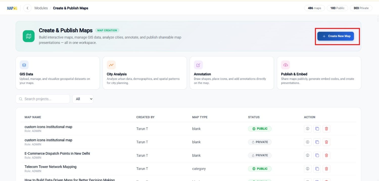The image size is (379, 181).
Task: Delete the E-Commerce Dispatch Points map
Action: (326, 155)
